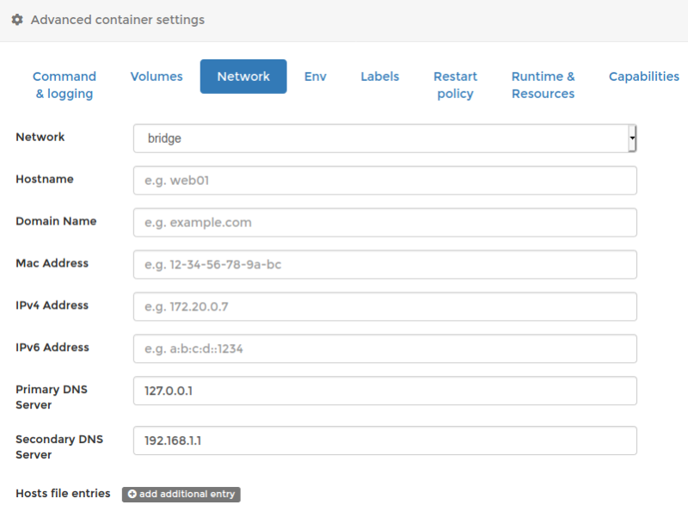This screenshot has height=511, width=688.
Task: Focus the IPv6 Address input
Action: [384, 349]
